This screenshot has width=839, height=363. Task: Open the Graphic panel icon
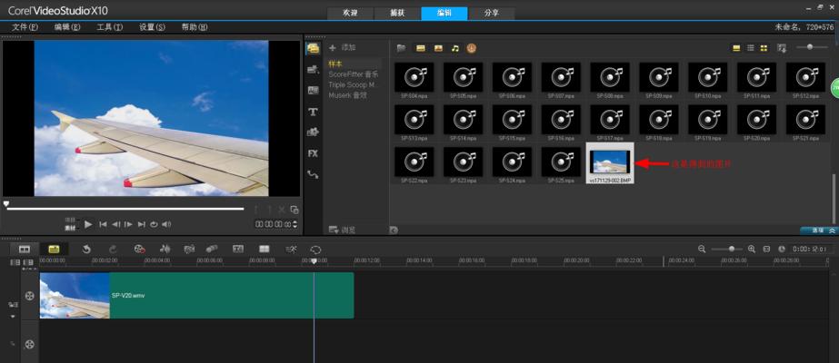click(313, 132)
